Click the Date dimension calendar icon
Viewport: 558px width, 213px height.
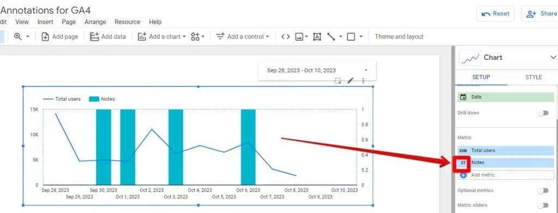pos(463,97)
